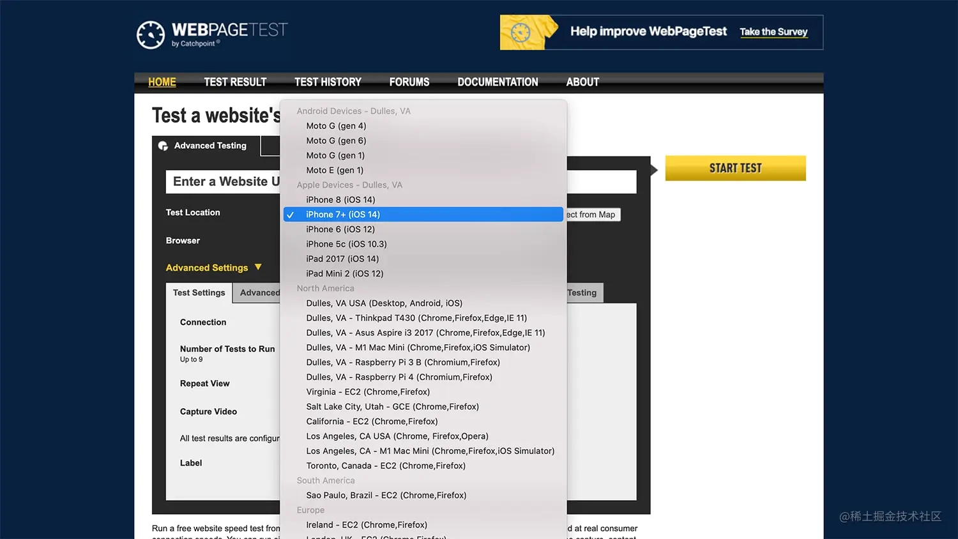The width and height of the screenshot is (958, 539).
Task: Select highlighted iPhone 7+ (iOS 14) option
Action: point(423,215)
